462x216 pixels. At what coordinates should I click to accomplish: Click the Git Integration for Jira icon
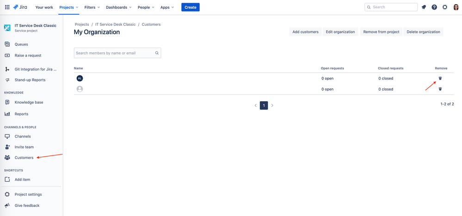point(7,69)
